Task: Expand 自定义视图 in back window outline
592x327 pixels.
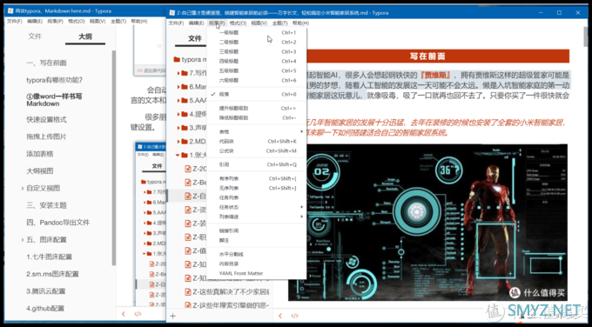Action: click(23, 188)
